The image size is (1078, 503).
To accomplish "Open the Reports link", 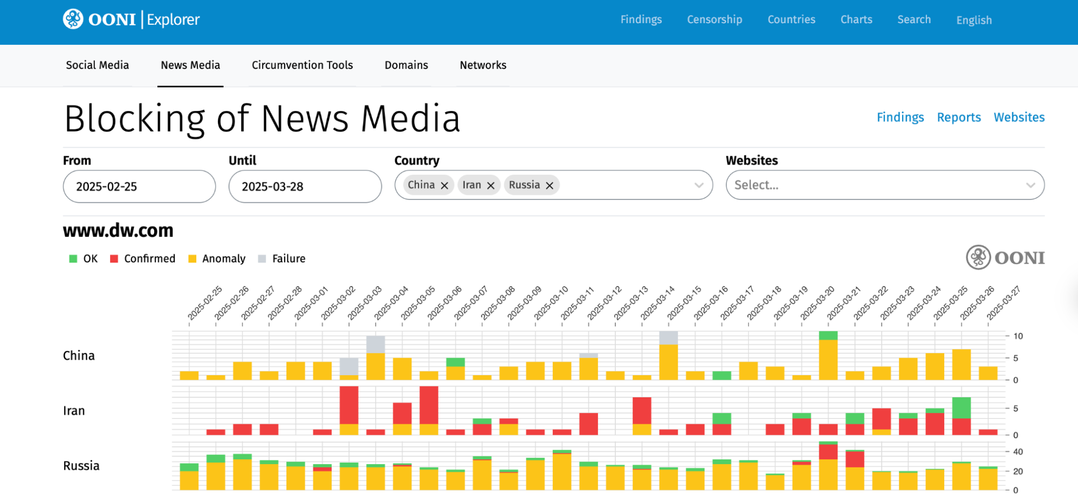I will coord(958,118).
